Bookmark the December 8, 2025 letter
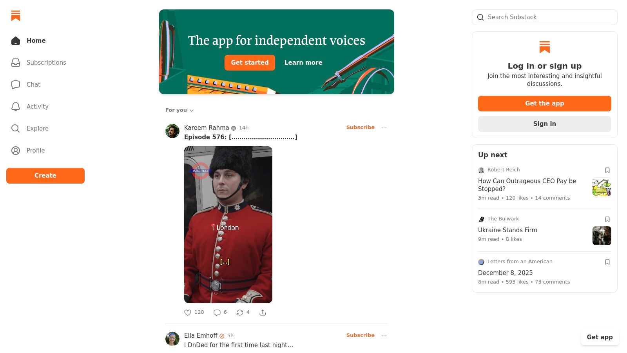This screenshot has height=353, width=627. click(x=607, y=262)
